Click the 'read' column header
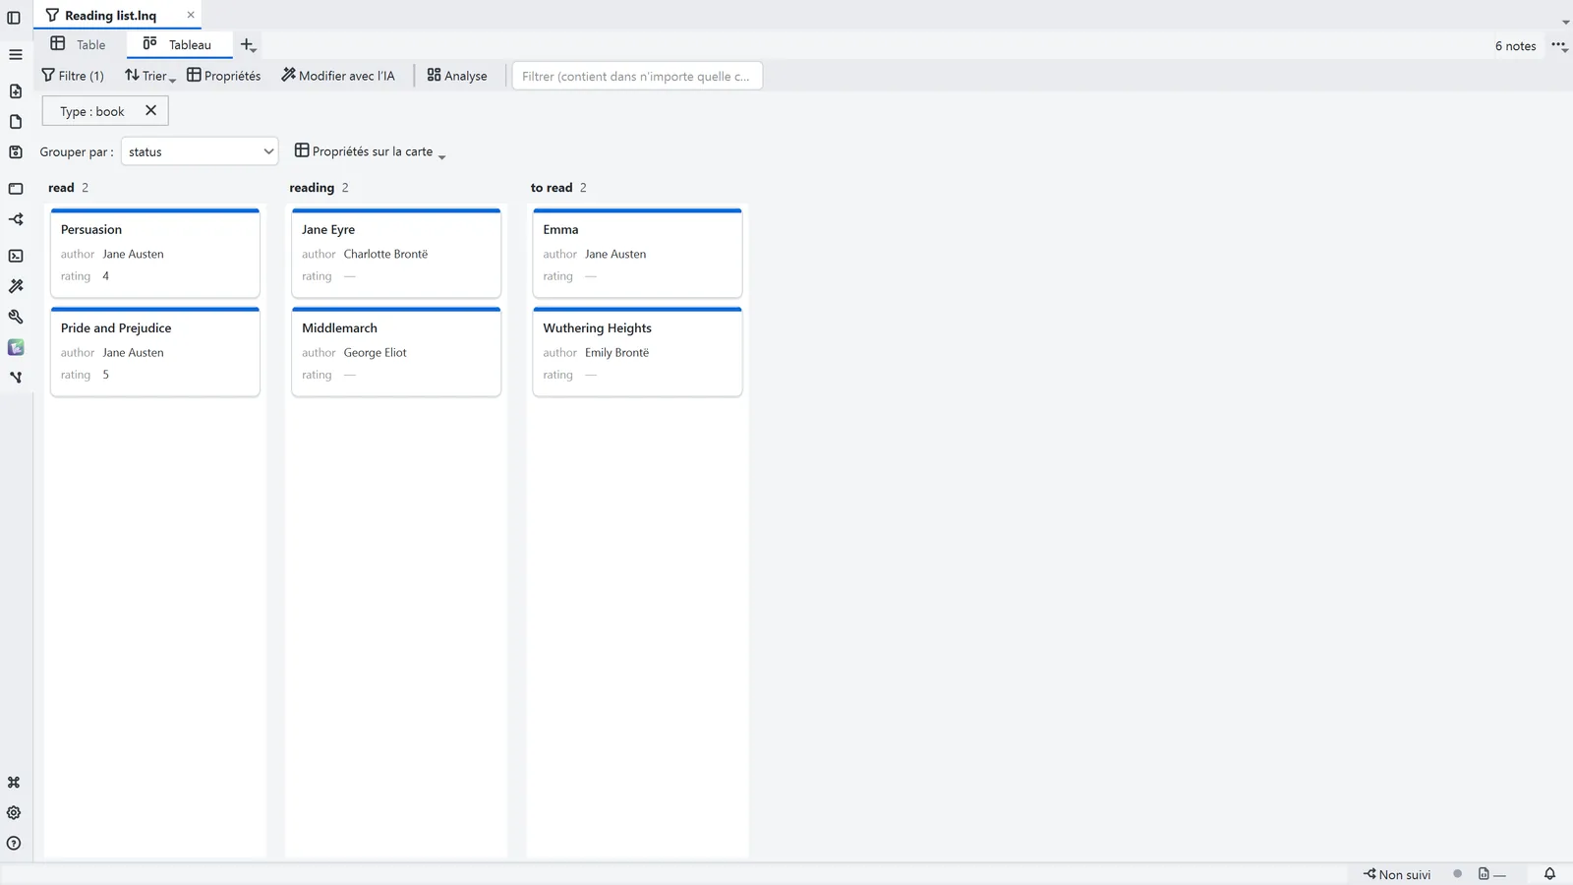 click(x=61, y=188)
